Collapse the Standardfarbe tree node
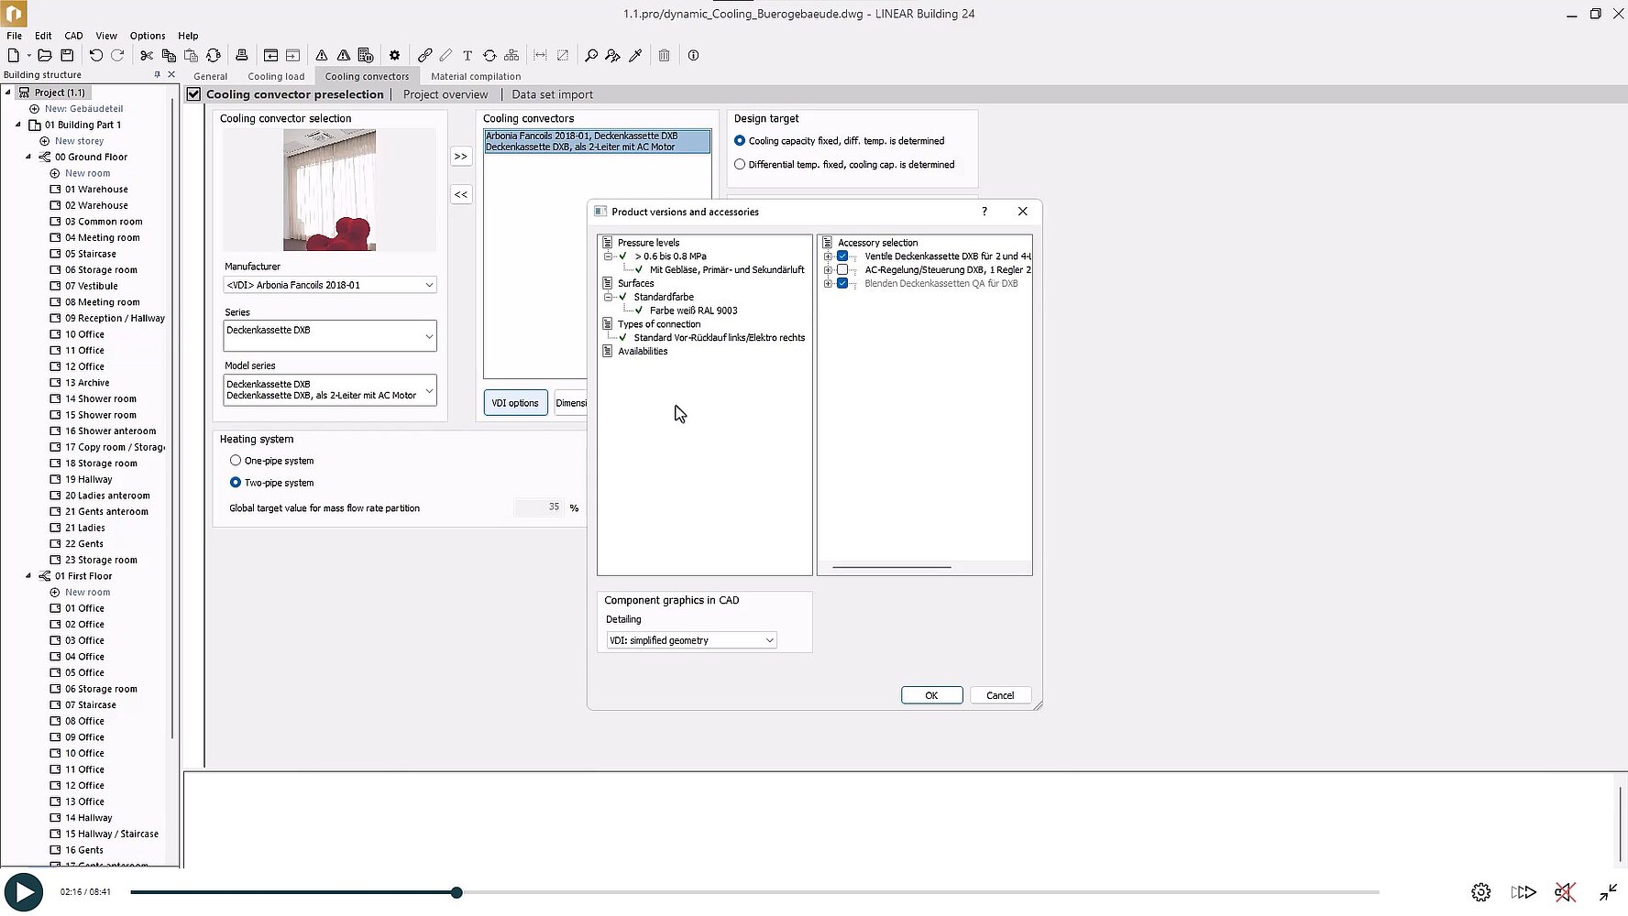1628x916 pixels. [x=608, y=297]
